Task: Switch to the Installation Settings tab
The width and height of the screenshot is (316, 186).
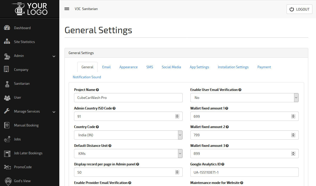Action: 233,67
